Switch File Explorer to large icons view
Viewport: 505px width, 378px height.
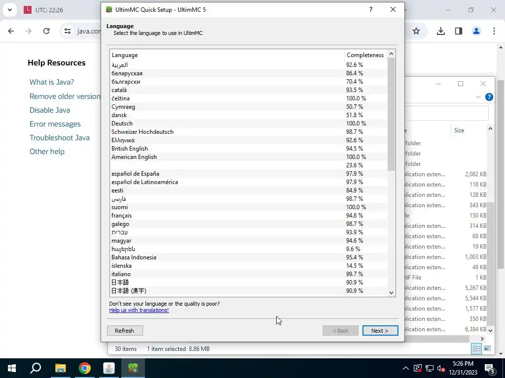487,348
